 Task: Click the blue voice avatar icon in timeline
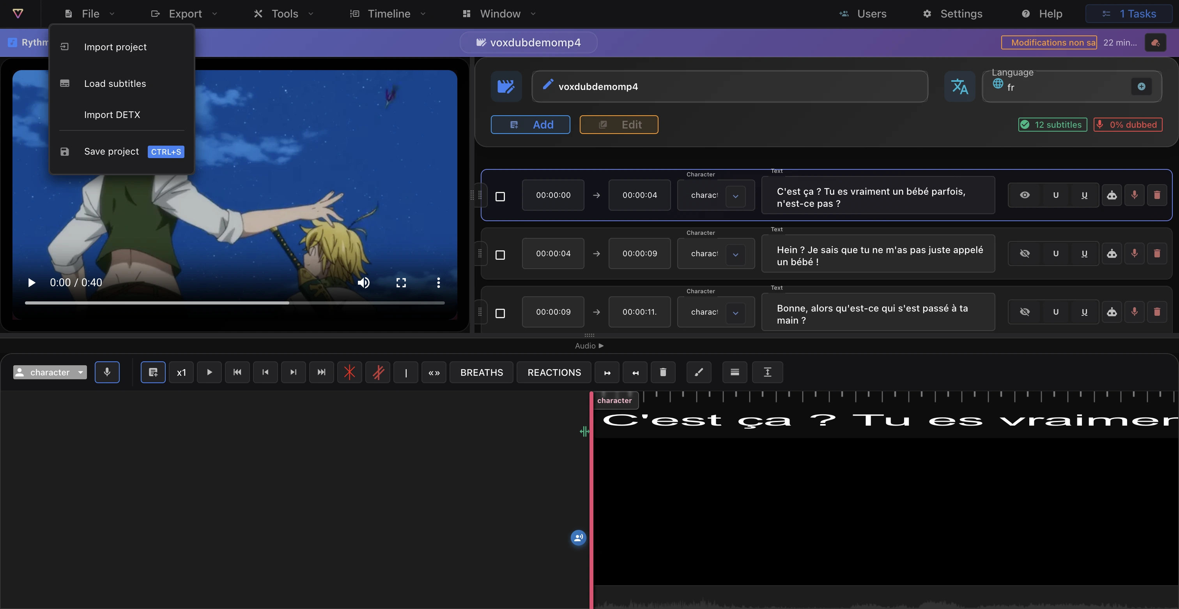coord(579,538)
